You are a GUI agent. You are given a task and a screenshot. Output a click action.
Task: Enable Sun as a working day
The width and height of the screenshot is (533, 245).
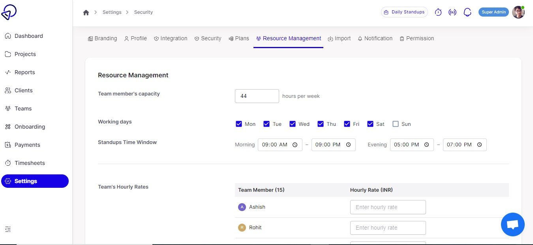[x=395, y=123]
